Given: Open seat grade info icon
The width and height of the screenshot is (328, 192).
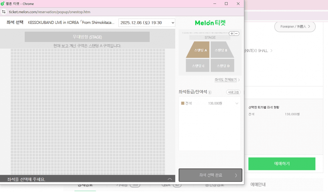Looking at the screenshot, I should click(x=210, y=93).
